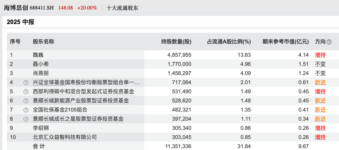Click 增持 link for shareholder 魏巍
This screenshot has height=150, width=339.
pos(320,55)
